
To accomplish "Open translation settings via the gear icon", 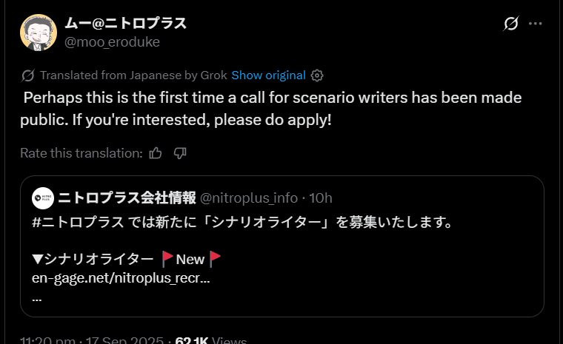I will 317,75.
